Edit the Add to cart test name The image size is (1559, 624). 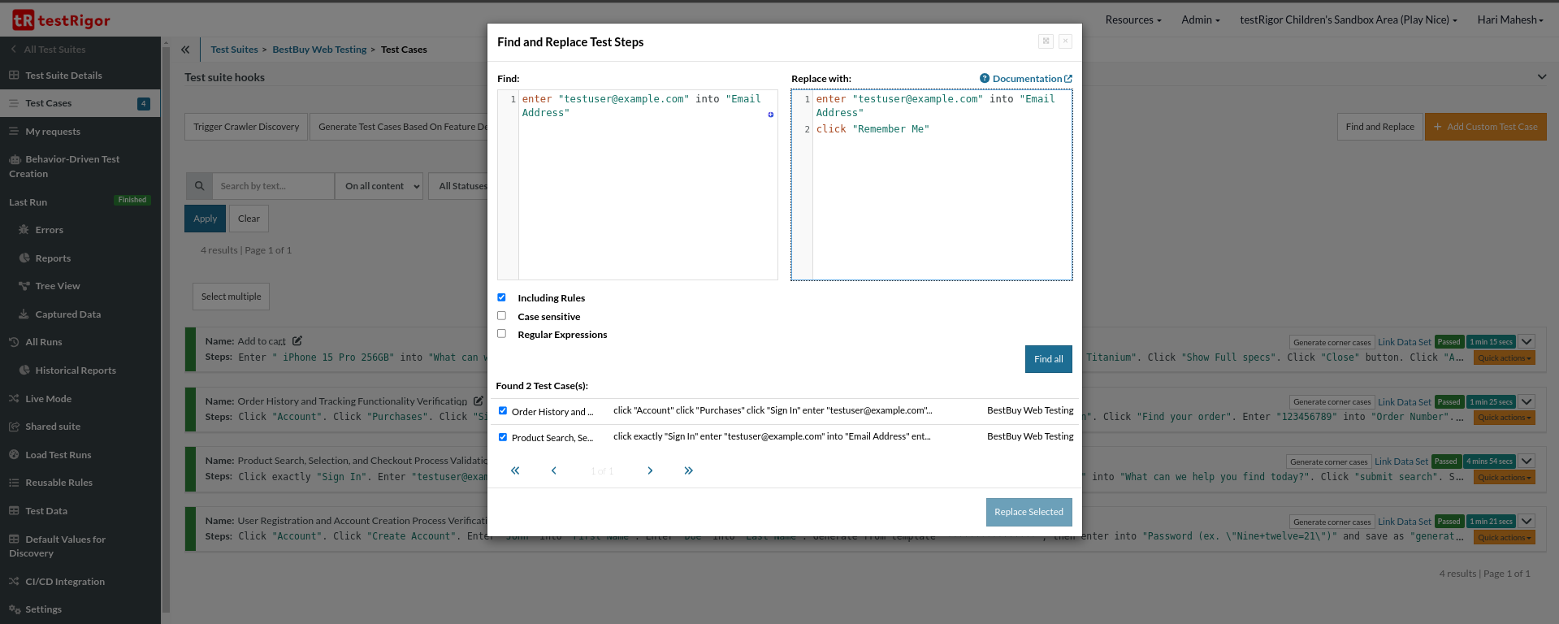[x=297, y=341]
